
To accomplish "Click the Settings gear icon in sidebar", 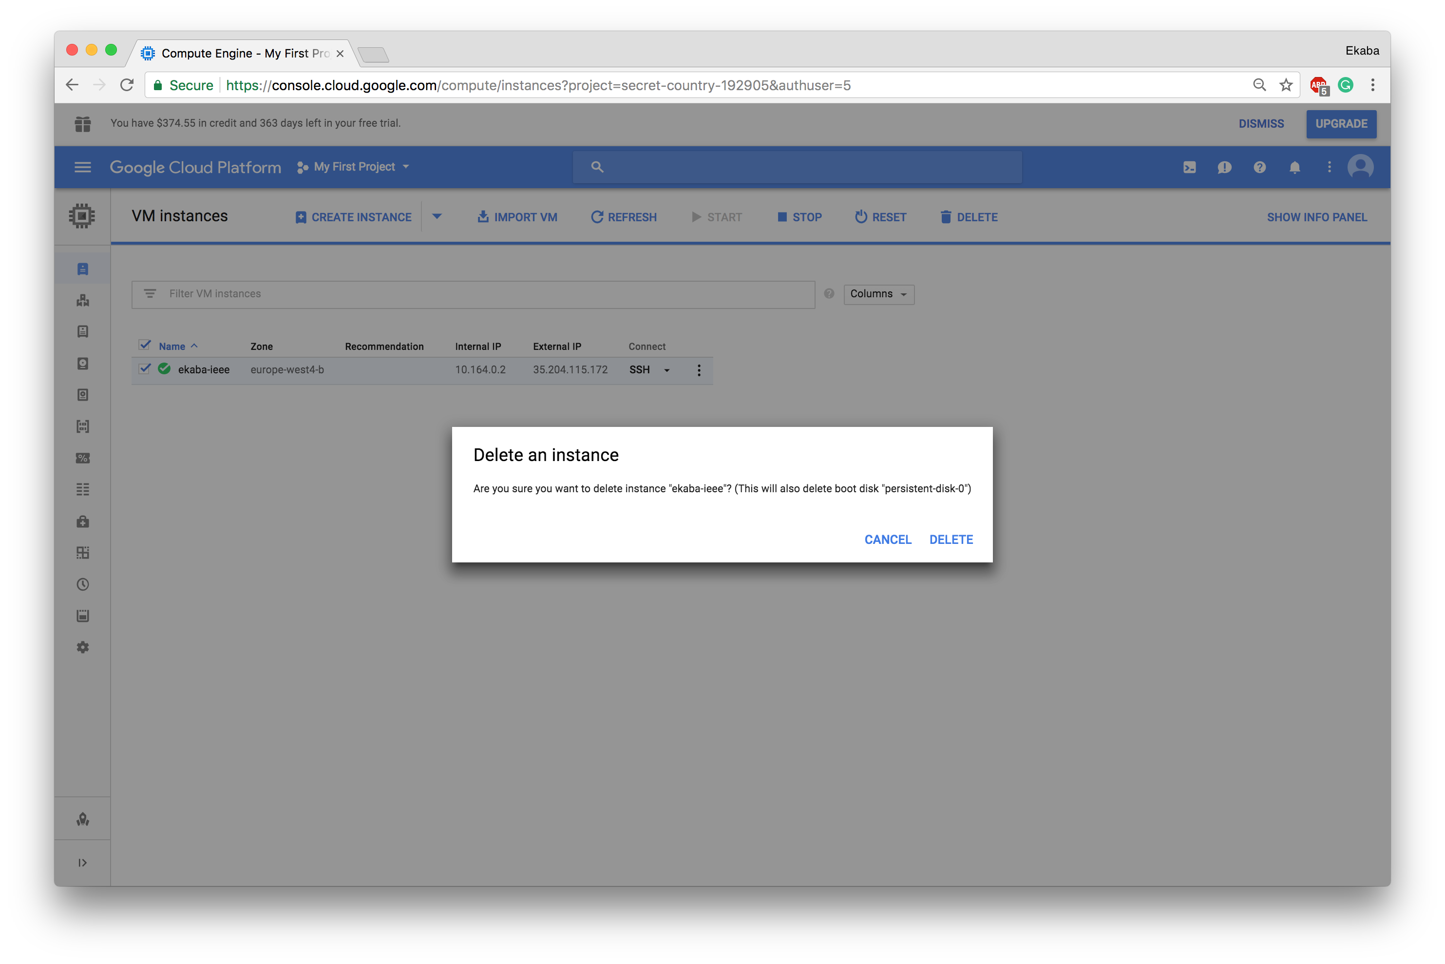I will [x=84, y=648].
